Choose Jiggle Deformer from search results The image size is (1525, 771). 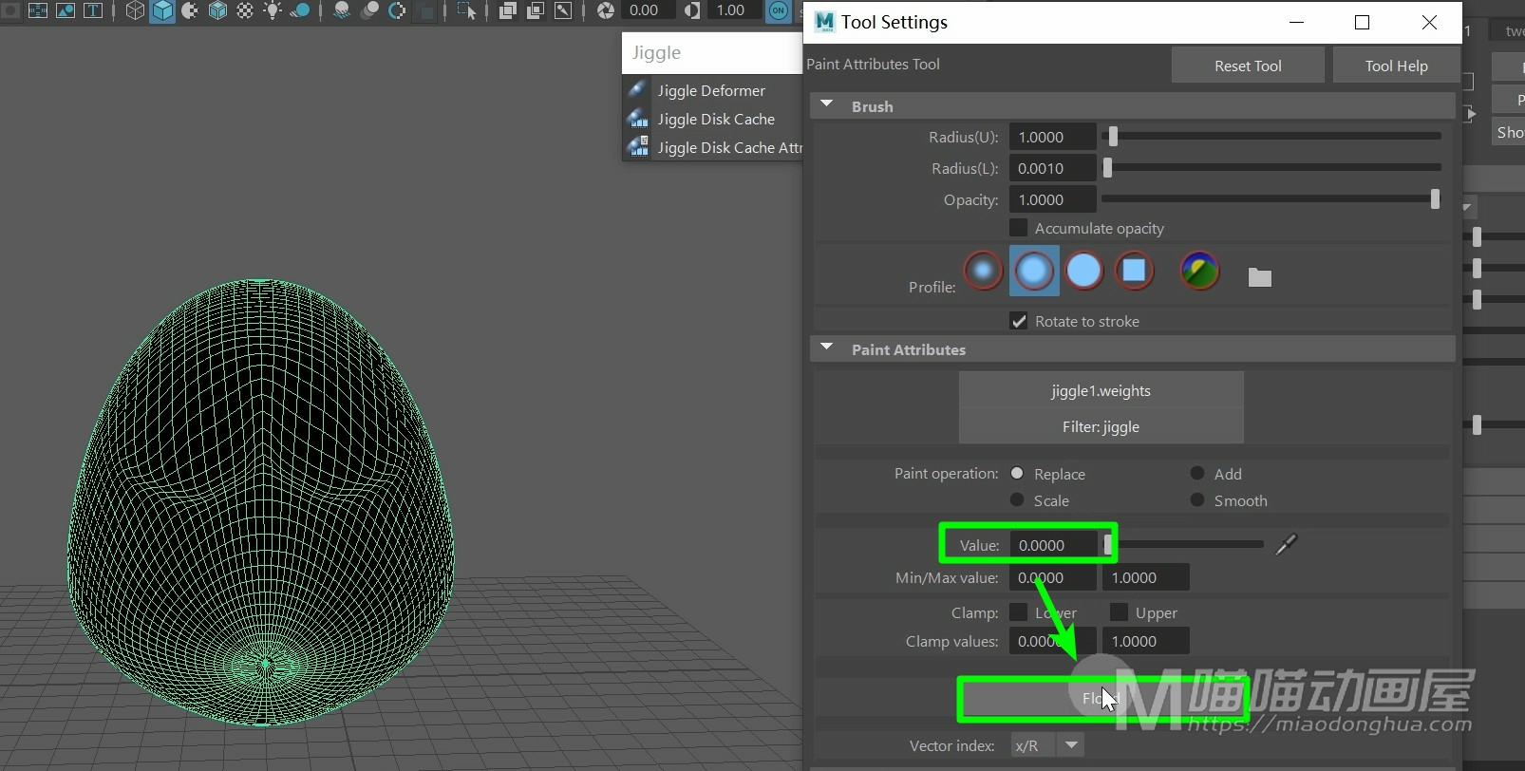tap(710, 90)
